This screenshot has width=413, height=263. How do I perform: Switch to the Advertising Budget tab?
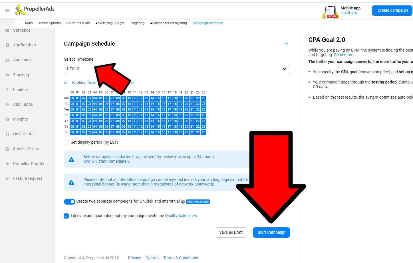coord(110,23)
